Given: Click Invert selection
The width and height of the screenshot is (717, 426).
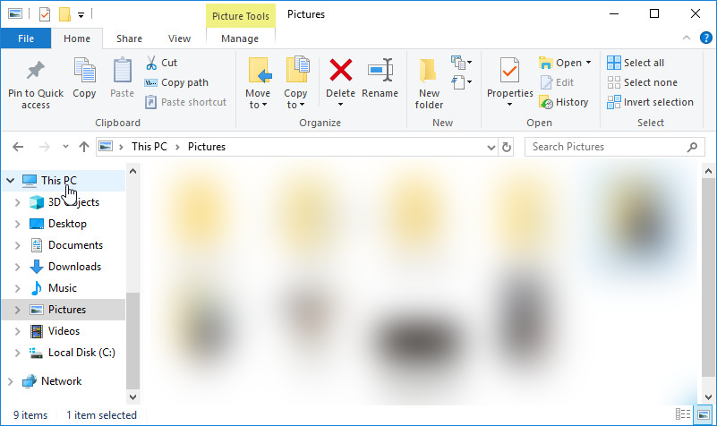Looking at the screenshot, I should [x=650, y=102].
